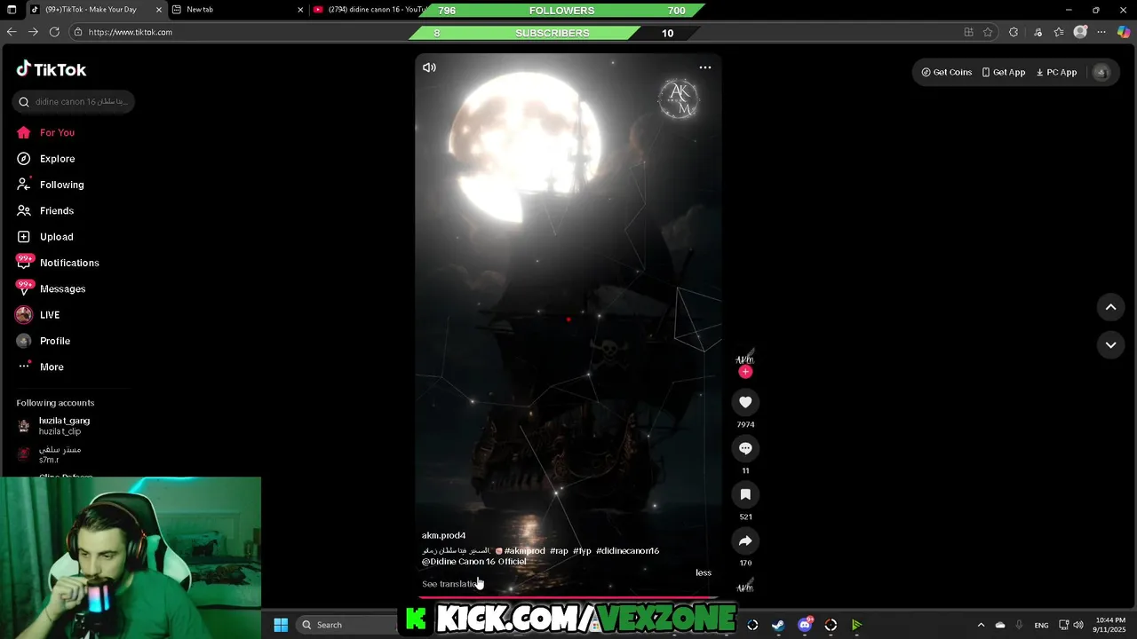1137x639 pixels.
Task: Switch to didine canon 16 YouTube tab
Action: pyautogui.click(x=370, y=10)
